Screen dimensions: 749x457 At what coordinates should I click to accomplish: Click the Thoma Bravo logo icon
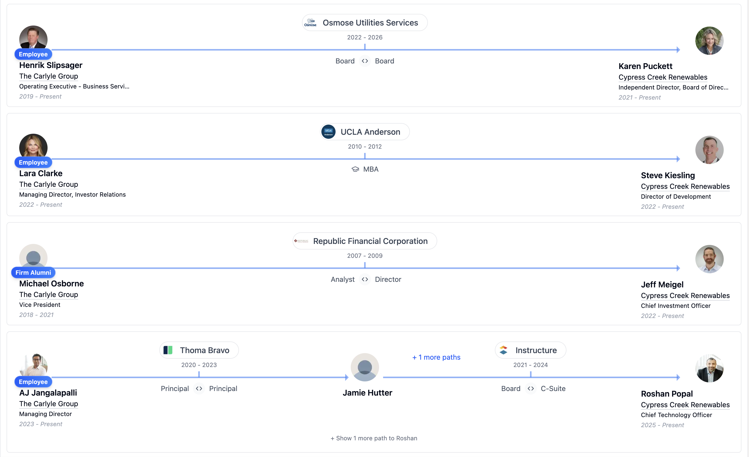click(x=168, y=350)
